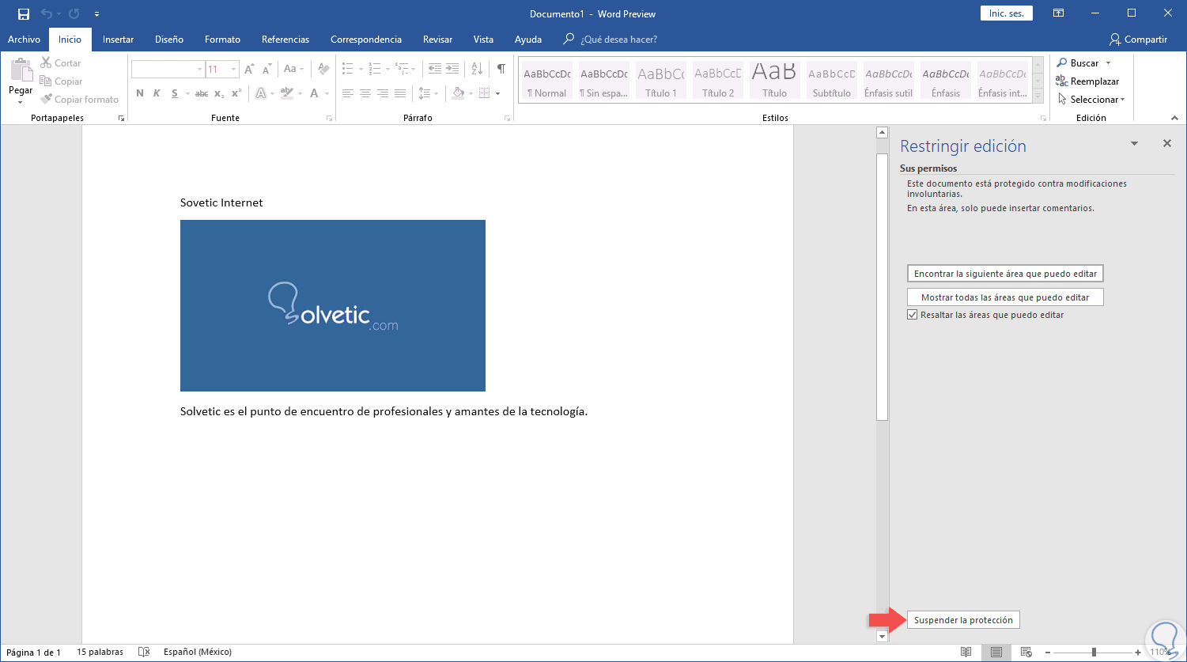Click the Solvetic logo image in document
The height and width of the screenshot is (662, 1187).
coord(332,305)
